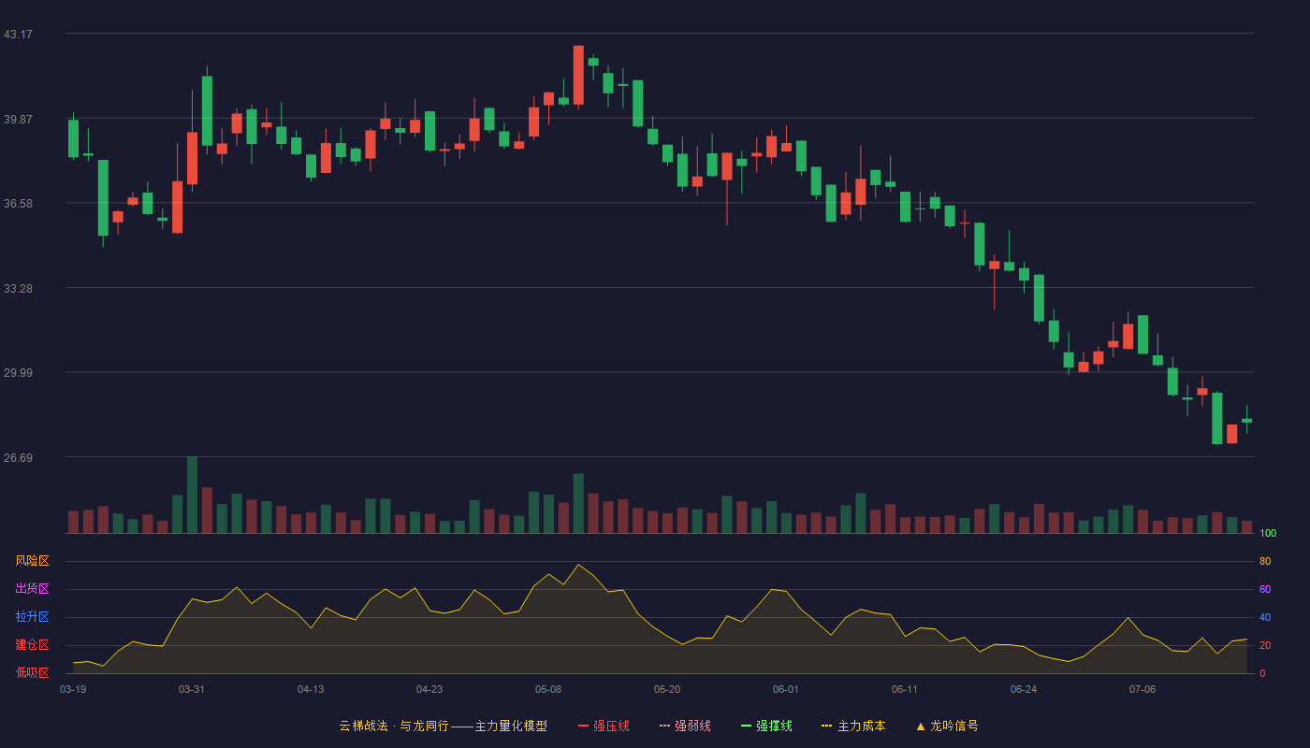Toggle the 强撑线 legend series
1310x748 pixels.
click(x=766, y=726)
